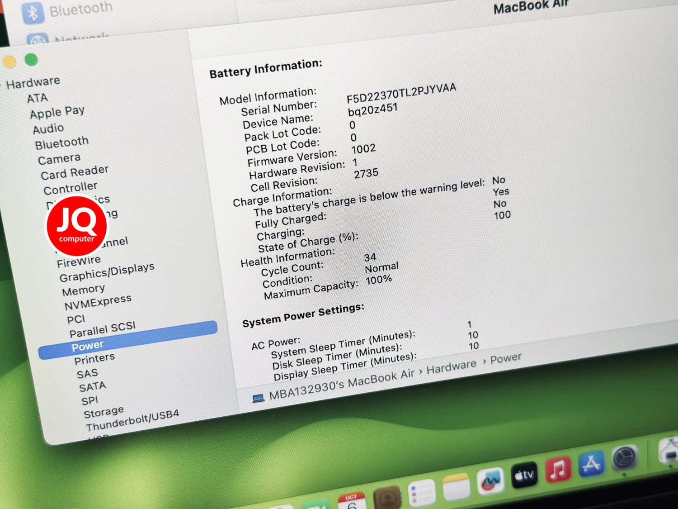Show Graphics/Displays information
Image resolution: width=678 pixels, height=509 pixels.
pyautogui.click(x=107, y=272)
